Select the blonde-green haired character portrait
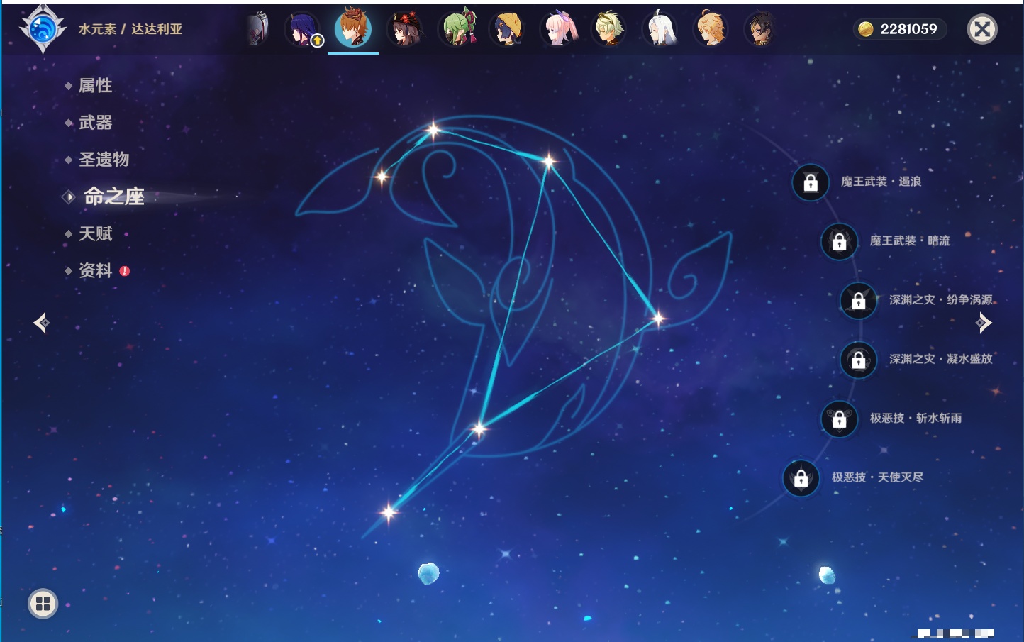 609,29
